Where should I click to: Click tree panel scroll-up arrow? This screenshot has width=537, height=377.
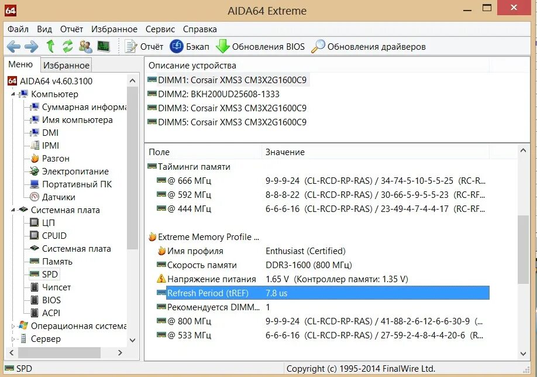point(133,81)
